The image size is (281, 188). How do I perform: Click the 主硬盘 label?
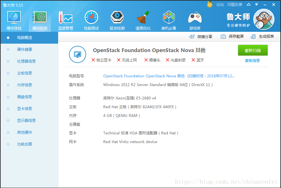coord(75,124)
